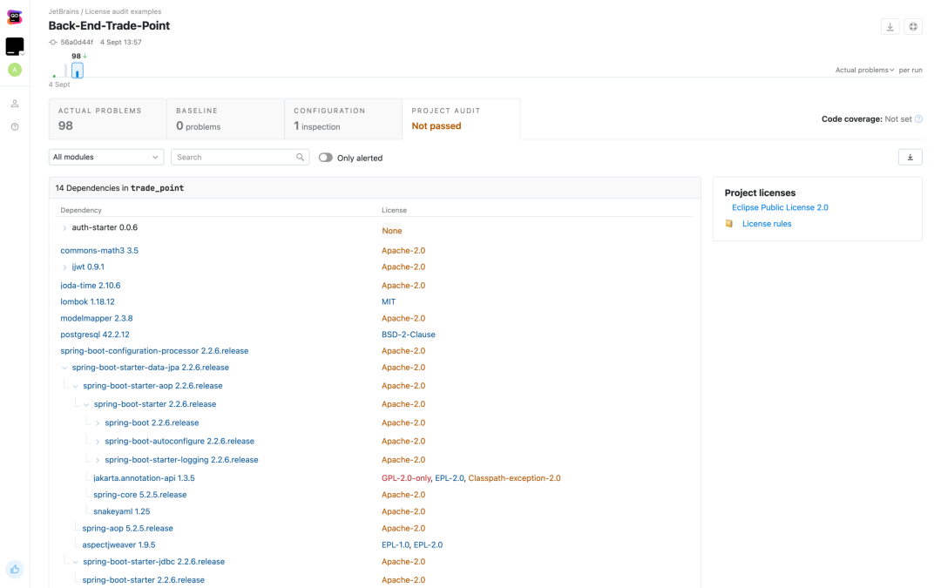Open the All modules dropdown
The image size is (941, 588).
pos(106,157)
